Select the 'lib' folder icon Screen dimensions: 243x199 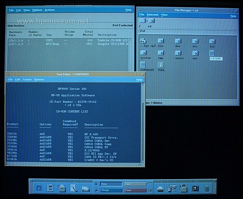coord(212,41)
